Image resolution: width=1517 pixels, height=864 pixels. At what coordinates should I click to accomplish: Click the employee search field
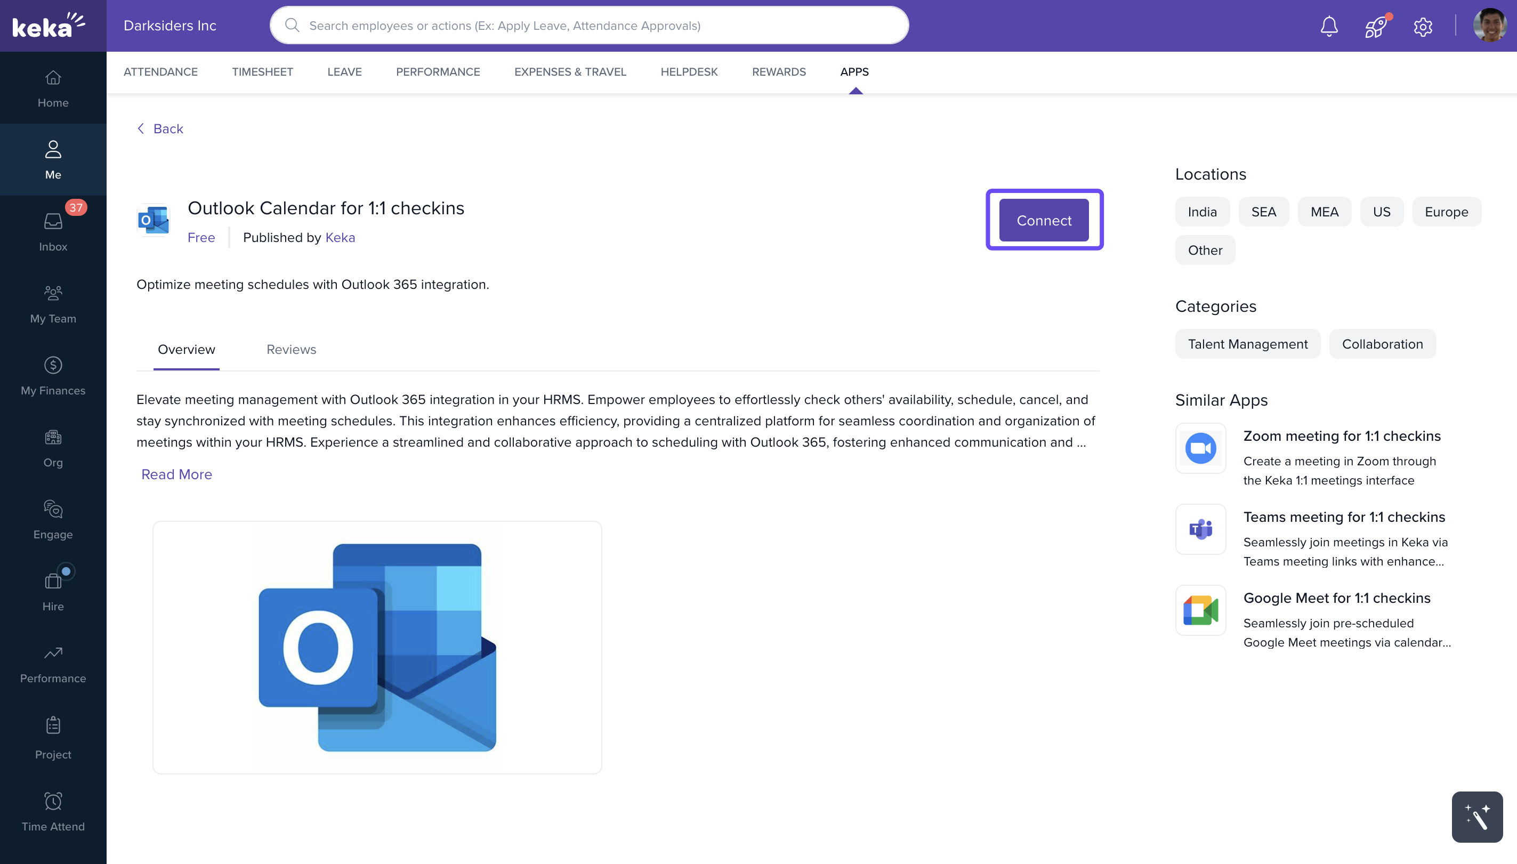pos(589,26)
